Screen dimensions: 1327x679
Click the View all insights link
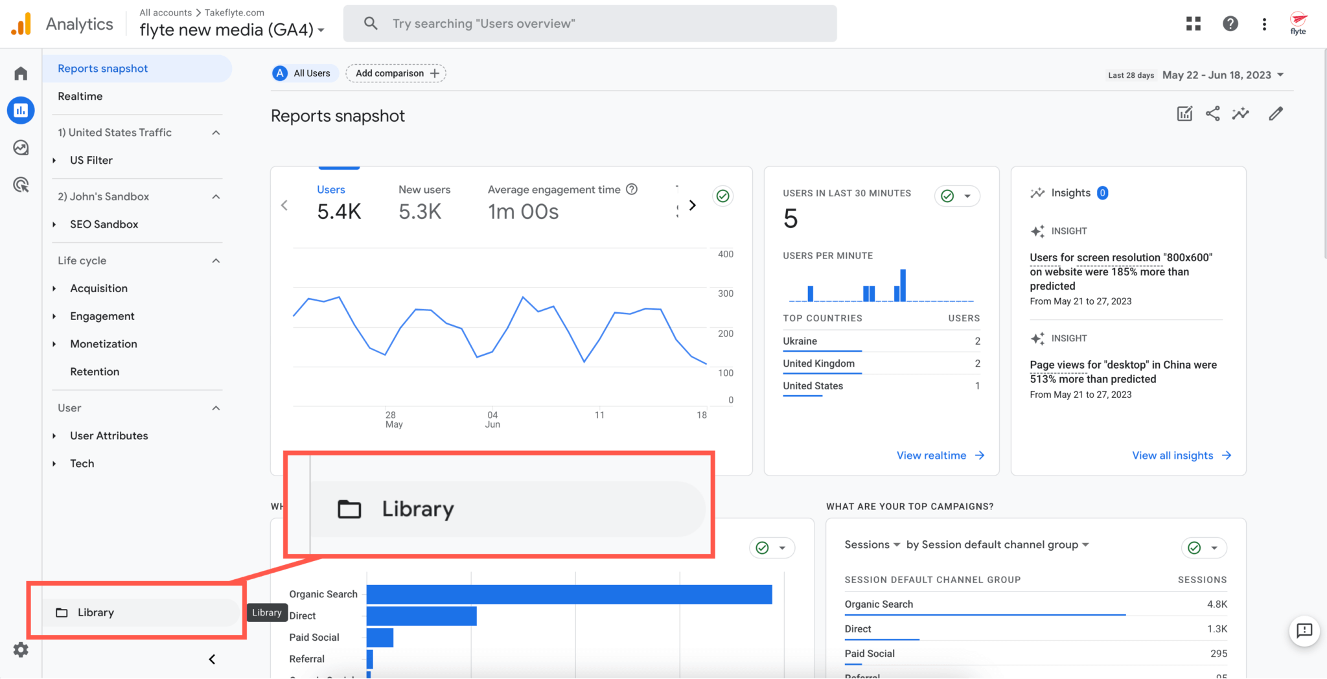pos(1173,455)
